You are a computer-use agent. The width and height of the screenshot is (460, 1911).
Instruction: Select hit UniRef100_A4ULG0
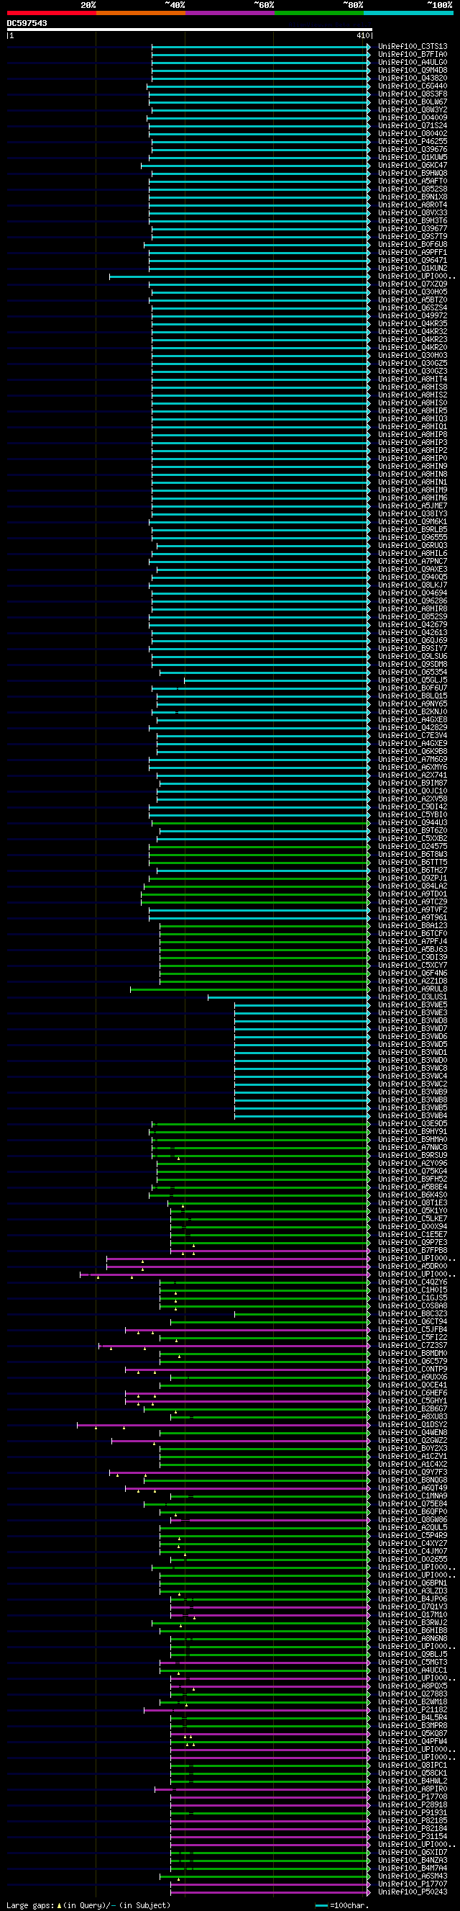[x=413, y=63]
